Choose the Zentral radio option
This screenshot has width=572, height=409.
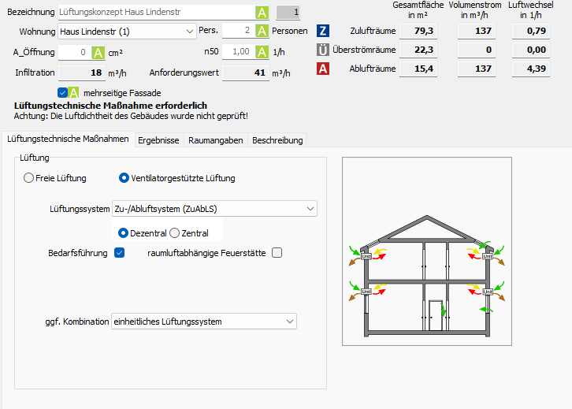(175, 233)
